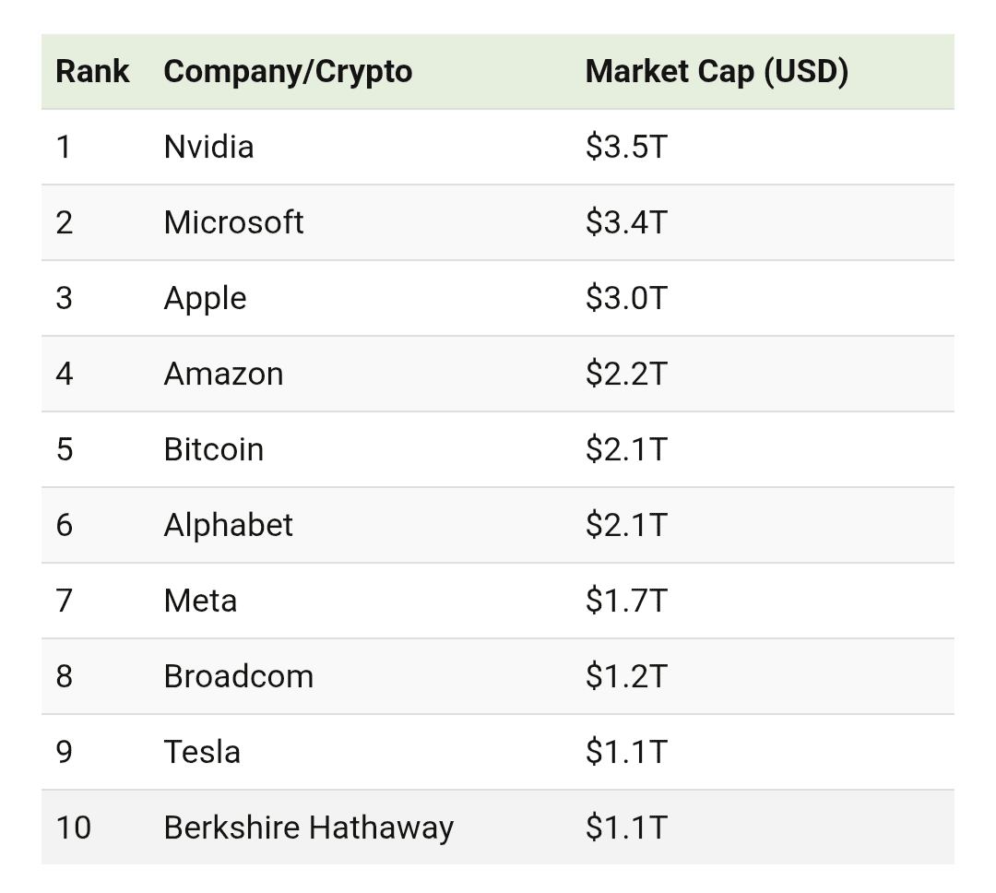This screenshot has width=996, height=893.
Task: Click the rank number 10 cell
Action: 73,828
